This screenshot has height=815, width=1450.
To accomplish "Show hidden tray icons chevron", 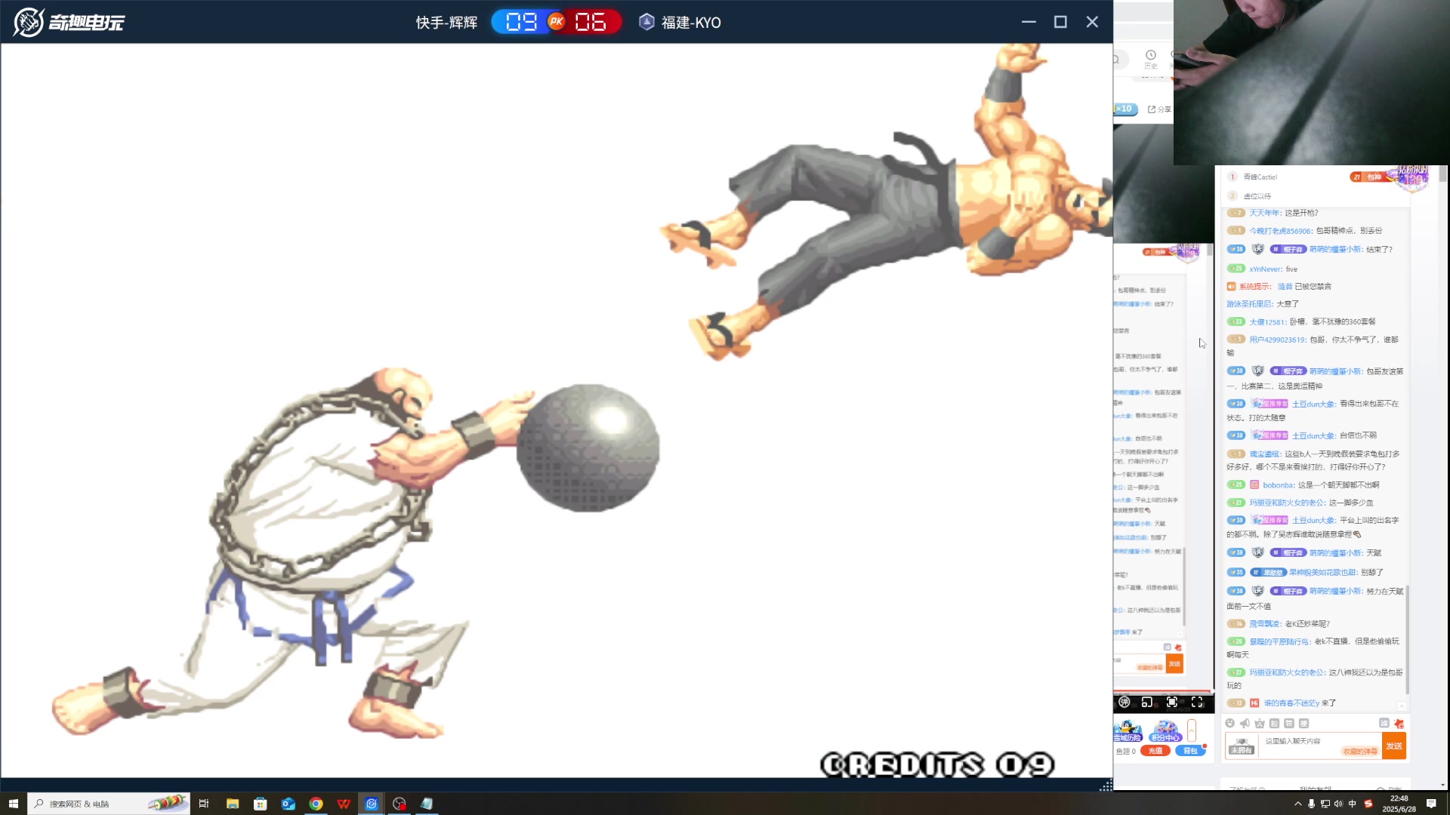I will point(1298,804).
